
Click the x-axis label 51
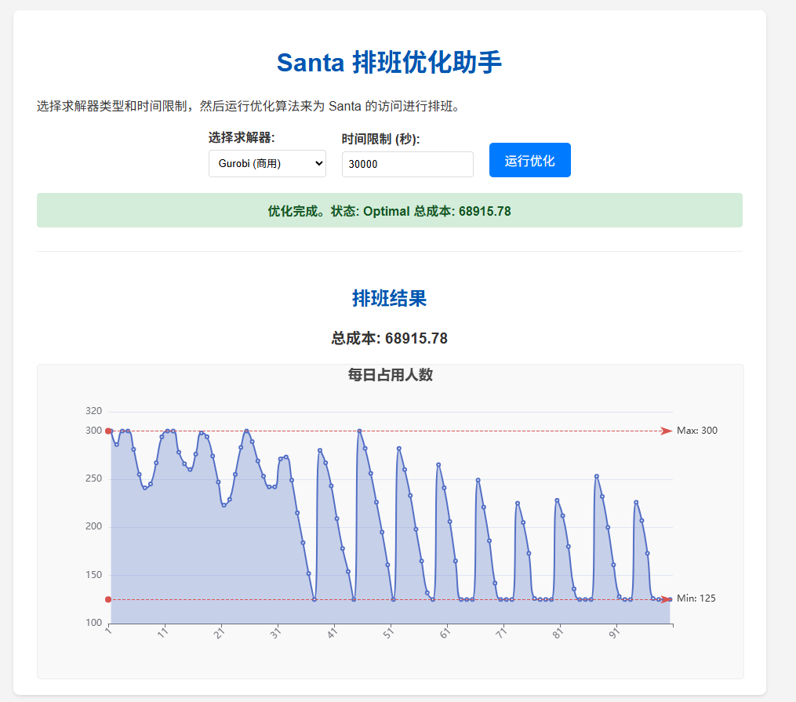pyautogui.click(x=388, y=633)
